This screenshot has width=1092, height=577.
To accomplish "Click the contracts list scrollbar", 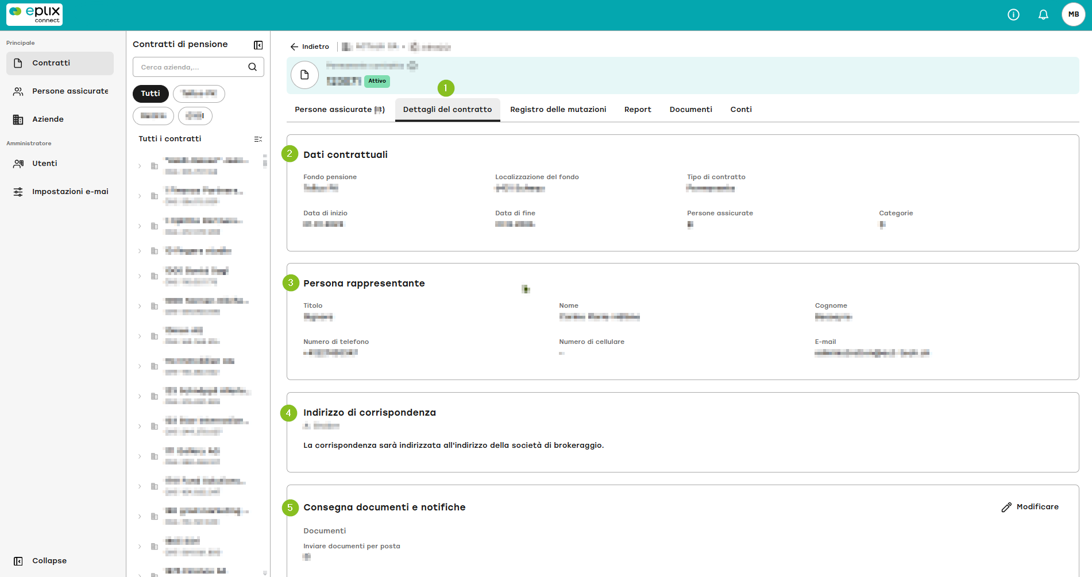I will (265, 160).
